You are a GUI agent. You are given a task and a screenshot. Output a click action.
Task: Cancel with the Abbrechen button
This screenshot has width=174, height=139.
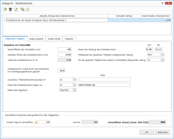coord(163,132)
